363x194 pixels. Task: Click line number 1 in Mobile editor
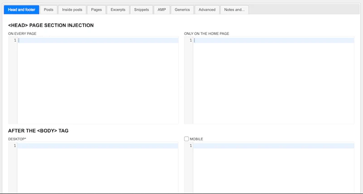[x=191, y=146]
